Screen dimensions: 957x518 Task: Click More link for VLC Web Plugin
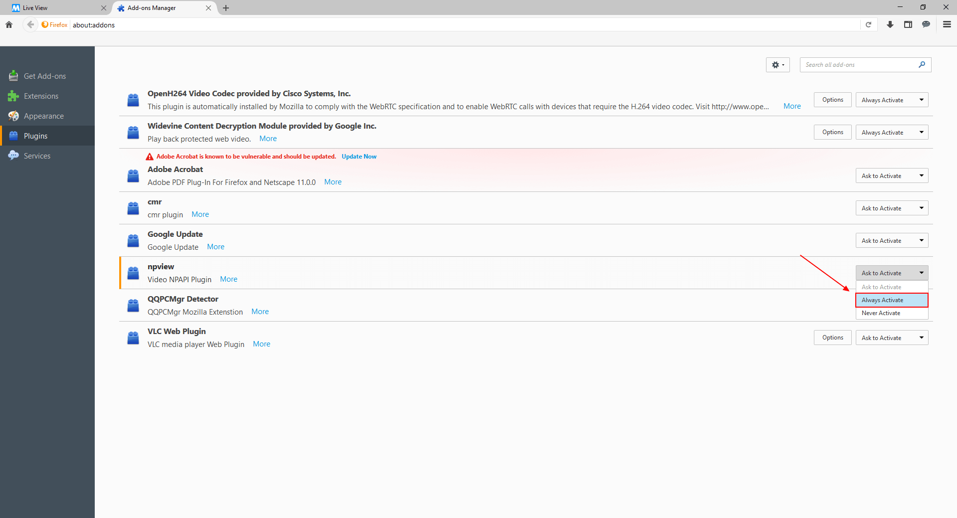(261, 344)
